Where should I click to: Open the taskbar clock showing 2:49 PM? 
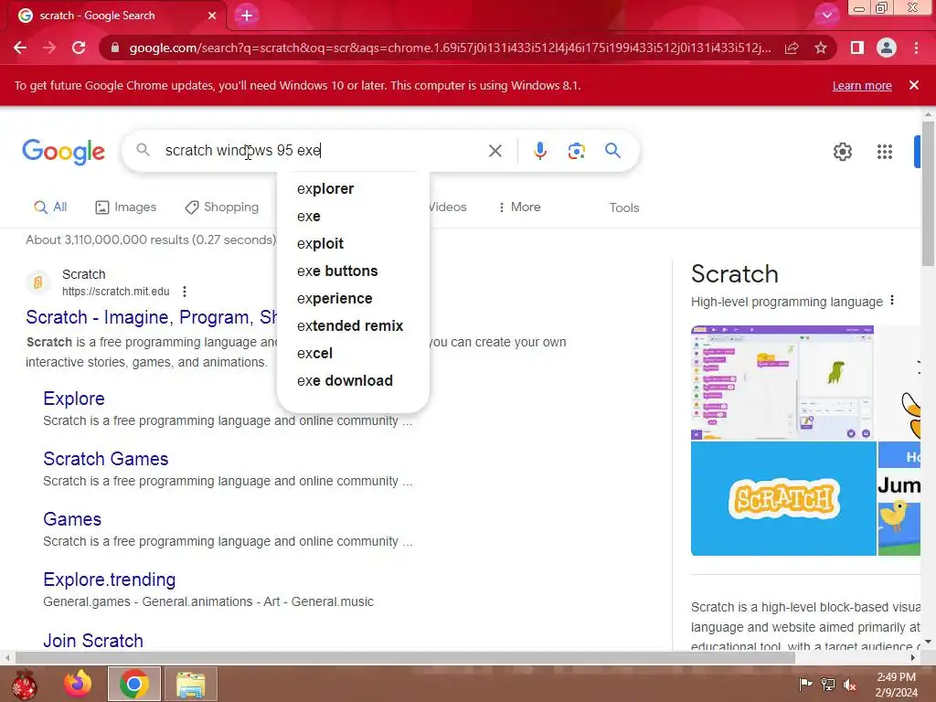[x=896, y=685]
